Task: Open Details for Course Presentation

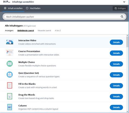Action: [x=116, y=53]
